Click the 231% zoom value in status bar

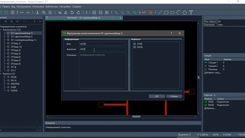tap(216, 135)
